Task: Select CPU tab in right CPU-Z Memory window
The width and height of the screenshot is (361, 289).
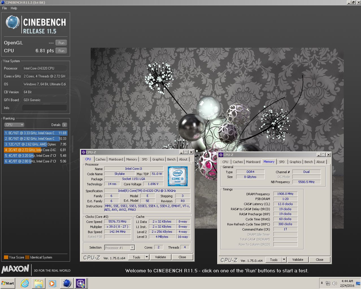Action: click(x=225, y=162)
